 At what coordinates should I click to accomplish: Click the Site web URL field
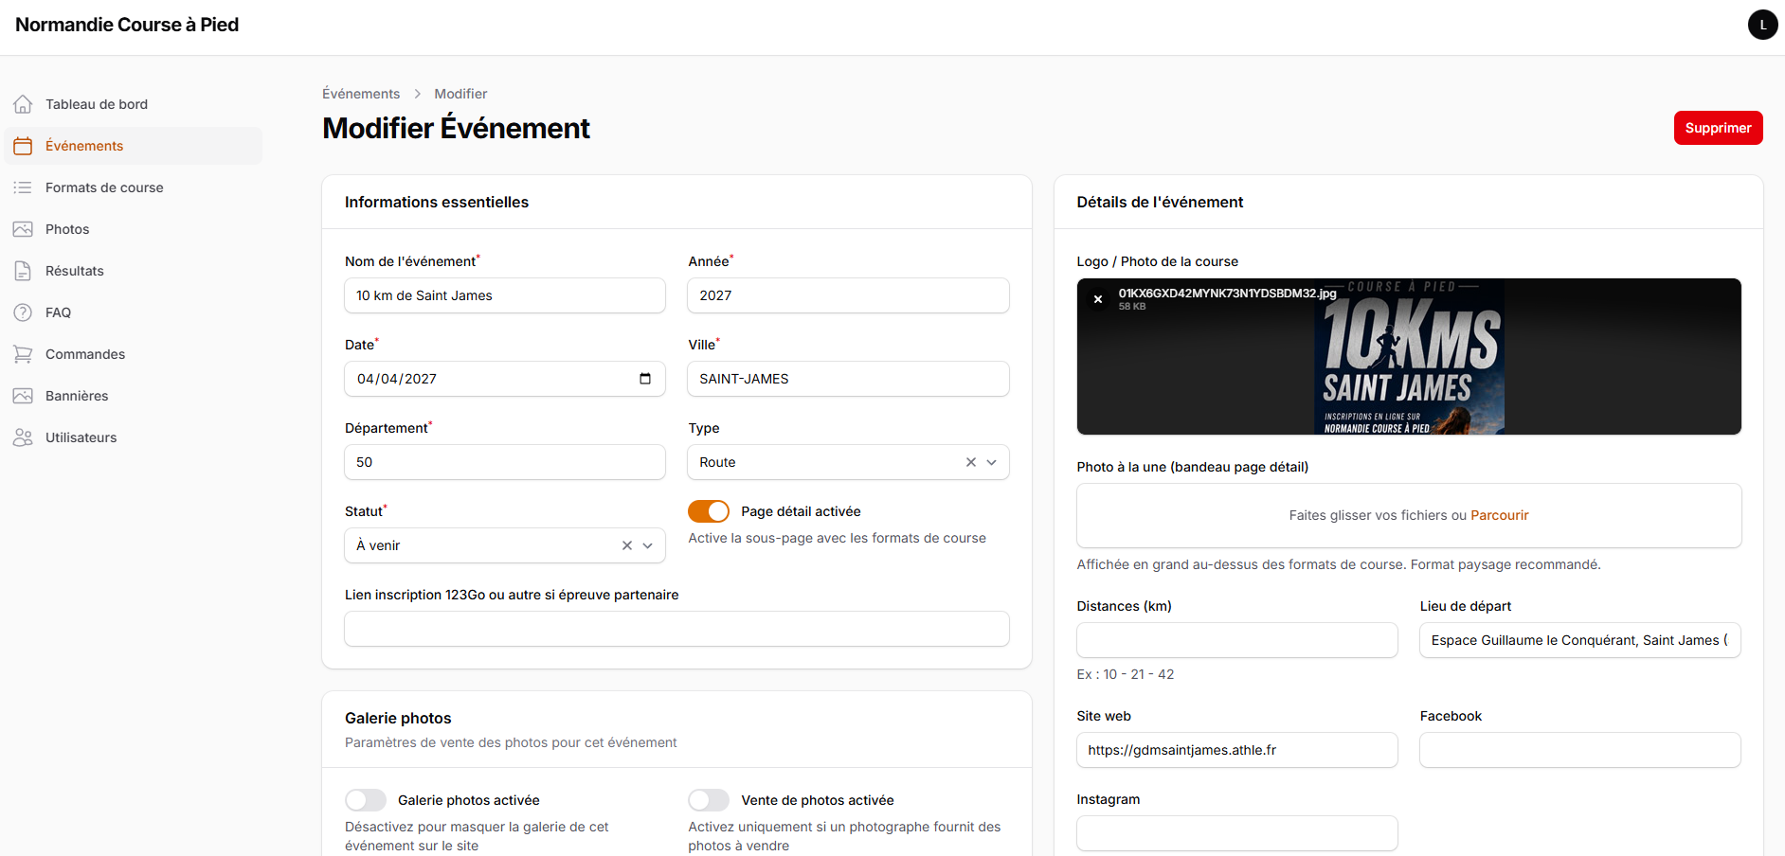(x=1237, y=750)
